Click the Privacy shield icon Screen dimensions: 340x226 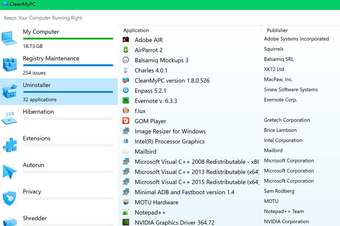9,198
